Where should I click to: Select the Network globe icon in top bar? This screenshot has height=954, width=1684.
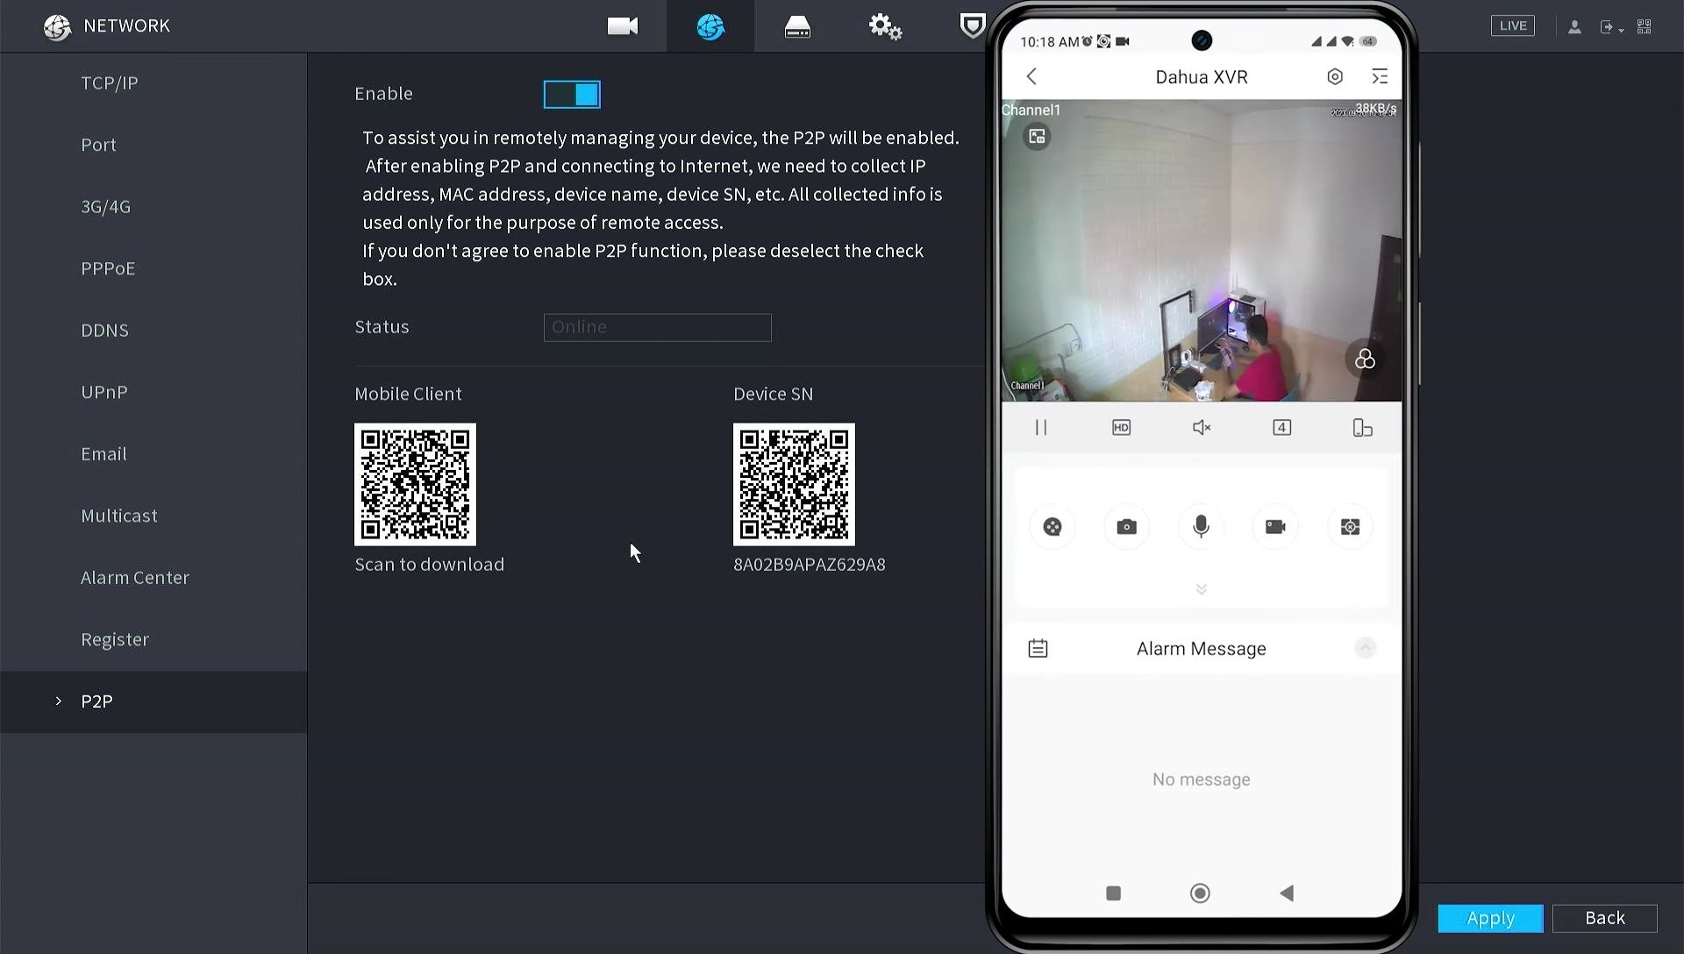710,26
